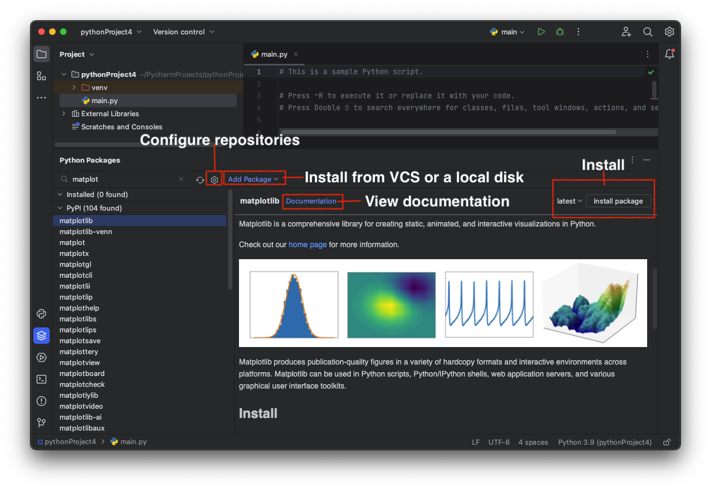Open the matplotlib Documentation link
The width and height of the screenshot is (711, 490).
311,201
